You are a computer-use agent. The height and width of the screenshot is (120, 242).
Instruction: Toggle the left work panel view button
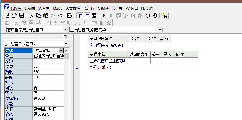80,15
